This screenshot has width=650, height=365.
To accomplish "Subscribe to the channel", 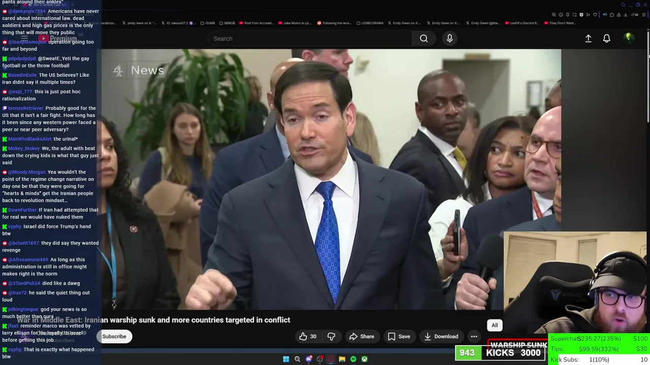I will pos(114,337).
